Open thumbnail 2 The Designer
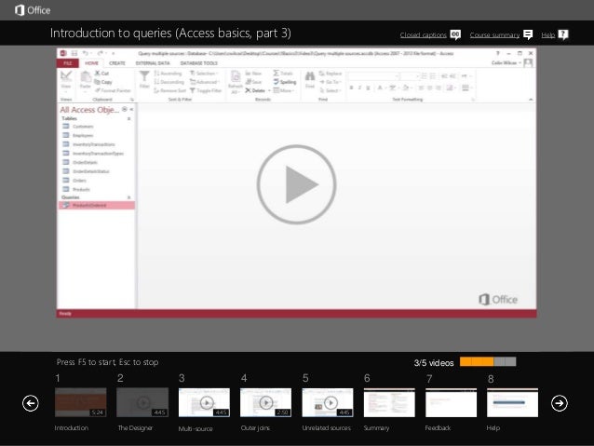594x446 pixels. tap(142, 402)
